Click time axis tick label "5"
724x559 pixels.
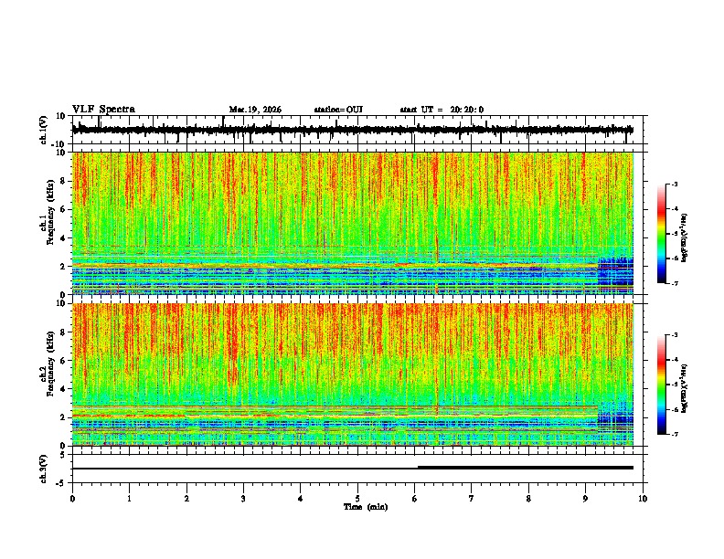357,499
